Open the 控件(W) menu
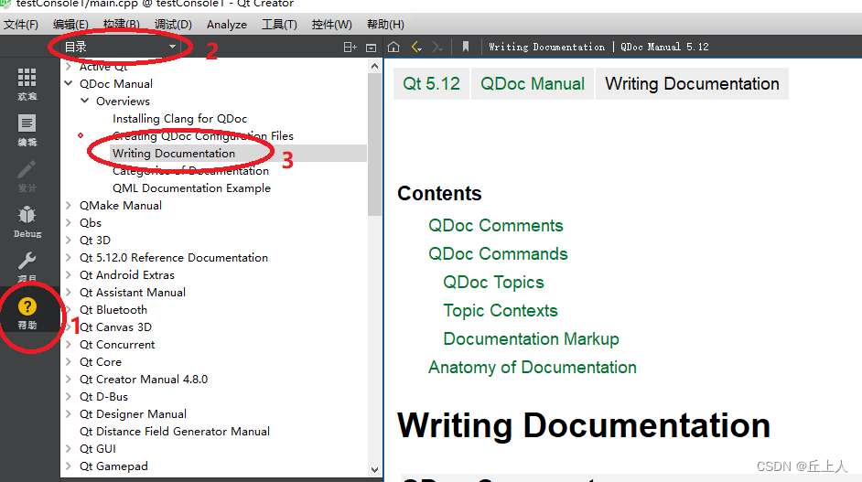The width and height of the screenshot is (862, 482). click(331, 24)
